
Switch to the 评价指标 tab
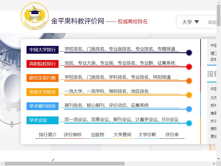(73, 135)
